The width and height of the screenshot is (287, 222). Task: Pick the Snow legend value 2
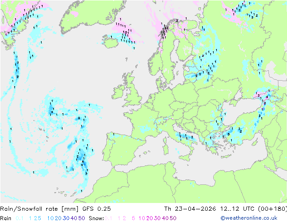click(124, 218)
